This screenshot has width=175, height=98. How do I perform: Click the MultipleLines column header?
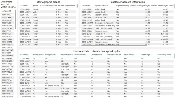coord(50,55)
